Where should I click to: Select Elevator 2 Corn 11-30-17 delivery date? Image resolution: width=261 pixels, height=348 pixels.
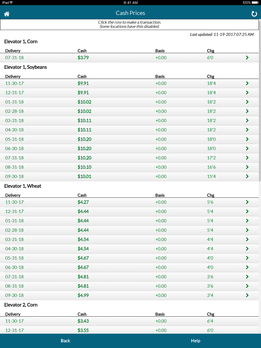14,321
